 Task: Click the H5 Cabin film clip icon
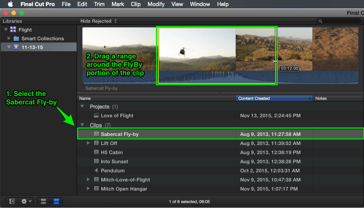(96, 152)
